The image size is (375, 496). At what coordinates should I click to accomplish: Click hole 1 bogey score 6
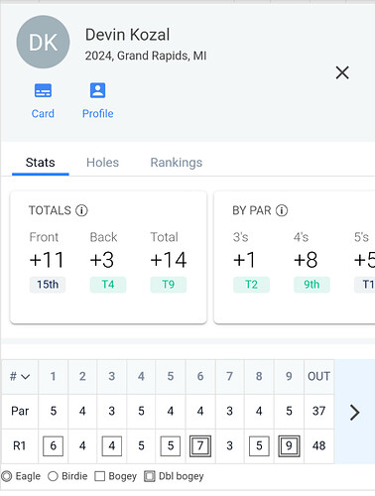coord(54,446)
